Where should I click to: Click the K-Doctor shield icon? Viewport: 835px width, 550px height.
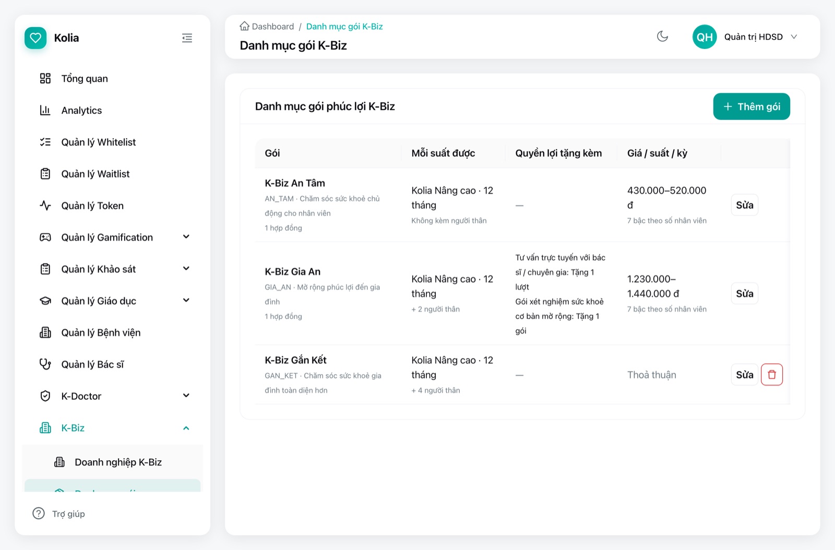[45, 396]
